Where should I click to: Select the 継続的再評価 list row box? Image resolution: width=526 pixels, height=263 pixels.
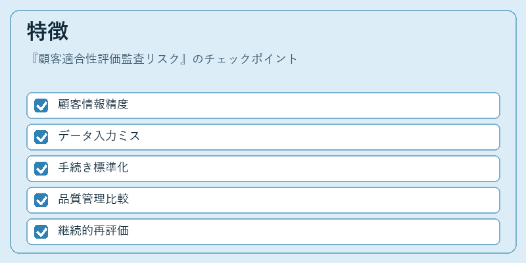point(264,232)
